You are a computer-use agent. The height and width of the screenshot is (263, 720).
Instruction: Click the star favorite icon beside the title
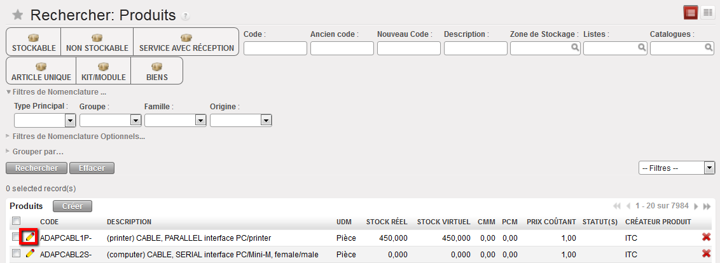pyautogui.click(x=18, y=15)
